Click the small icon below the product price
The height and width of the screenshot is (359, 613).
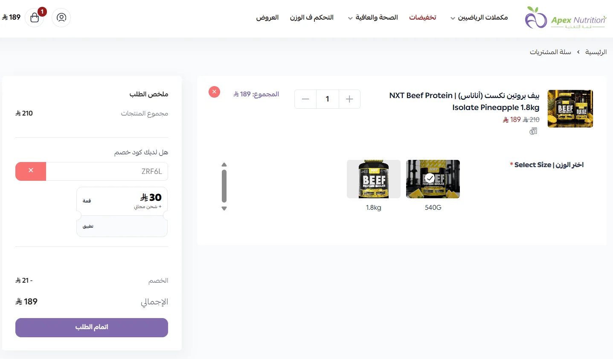(533, 131)
